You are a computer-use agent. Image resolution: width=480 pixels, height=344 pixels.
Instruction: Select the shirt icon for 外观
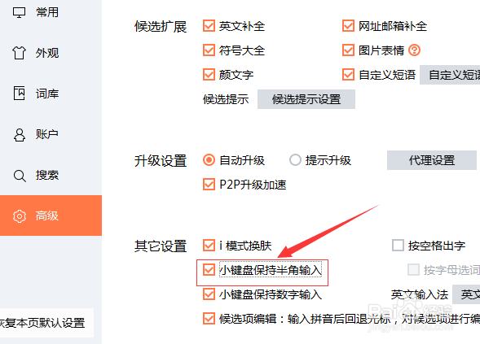tap(19, 53)
